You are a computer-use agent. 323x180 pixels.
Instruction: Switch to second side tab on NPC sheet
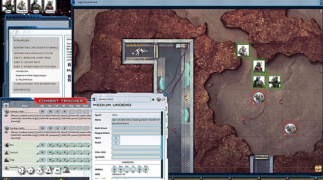(166, 121)
